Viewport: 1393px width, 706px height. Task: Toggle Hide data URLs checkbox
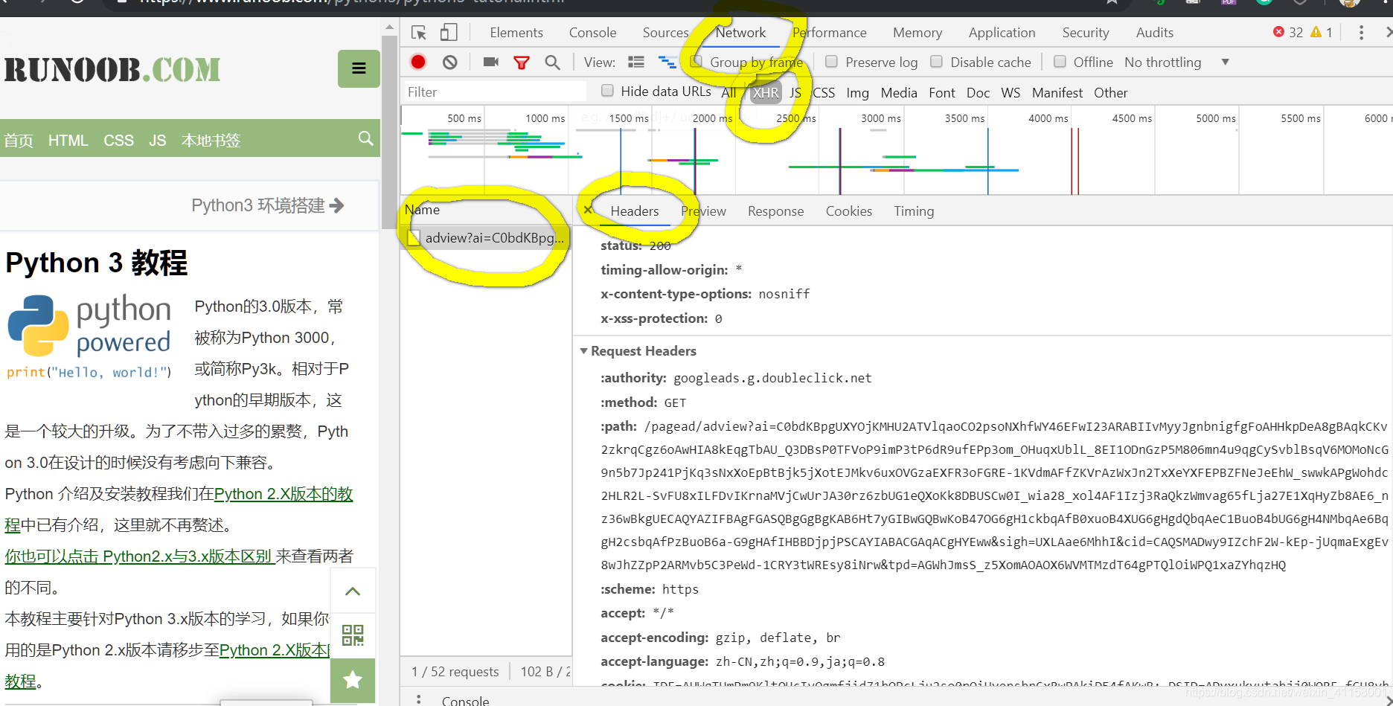(608, 91)
